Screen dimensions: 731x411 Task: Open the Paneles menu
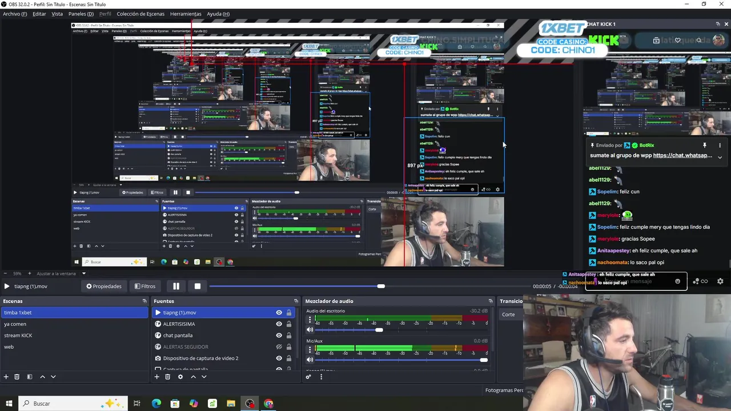tap(81, 14)
